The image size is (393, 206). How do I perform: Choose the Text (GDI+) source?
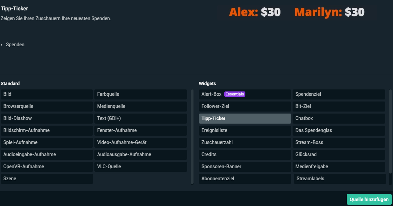(140, 119)
